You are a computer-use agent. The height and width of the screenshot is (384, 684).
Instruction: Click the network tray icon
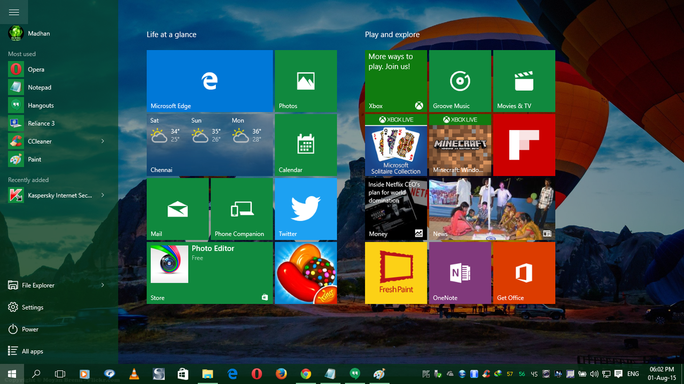pos(607,374)
